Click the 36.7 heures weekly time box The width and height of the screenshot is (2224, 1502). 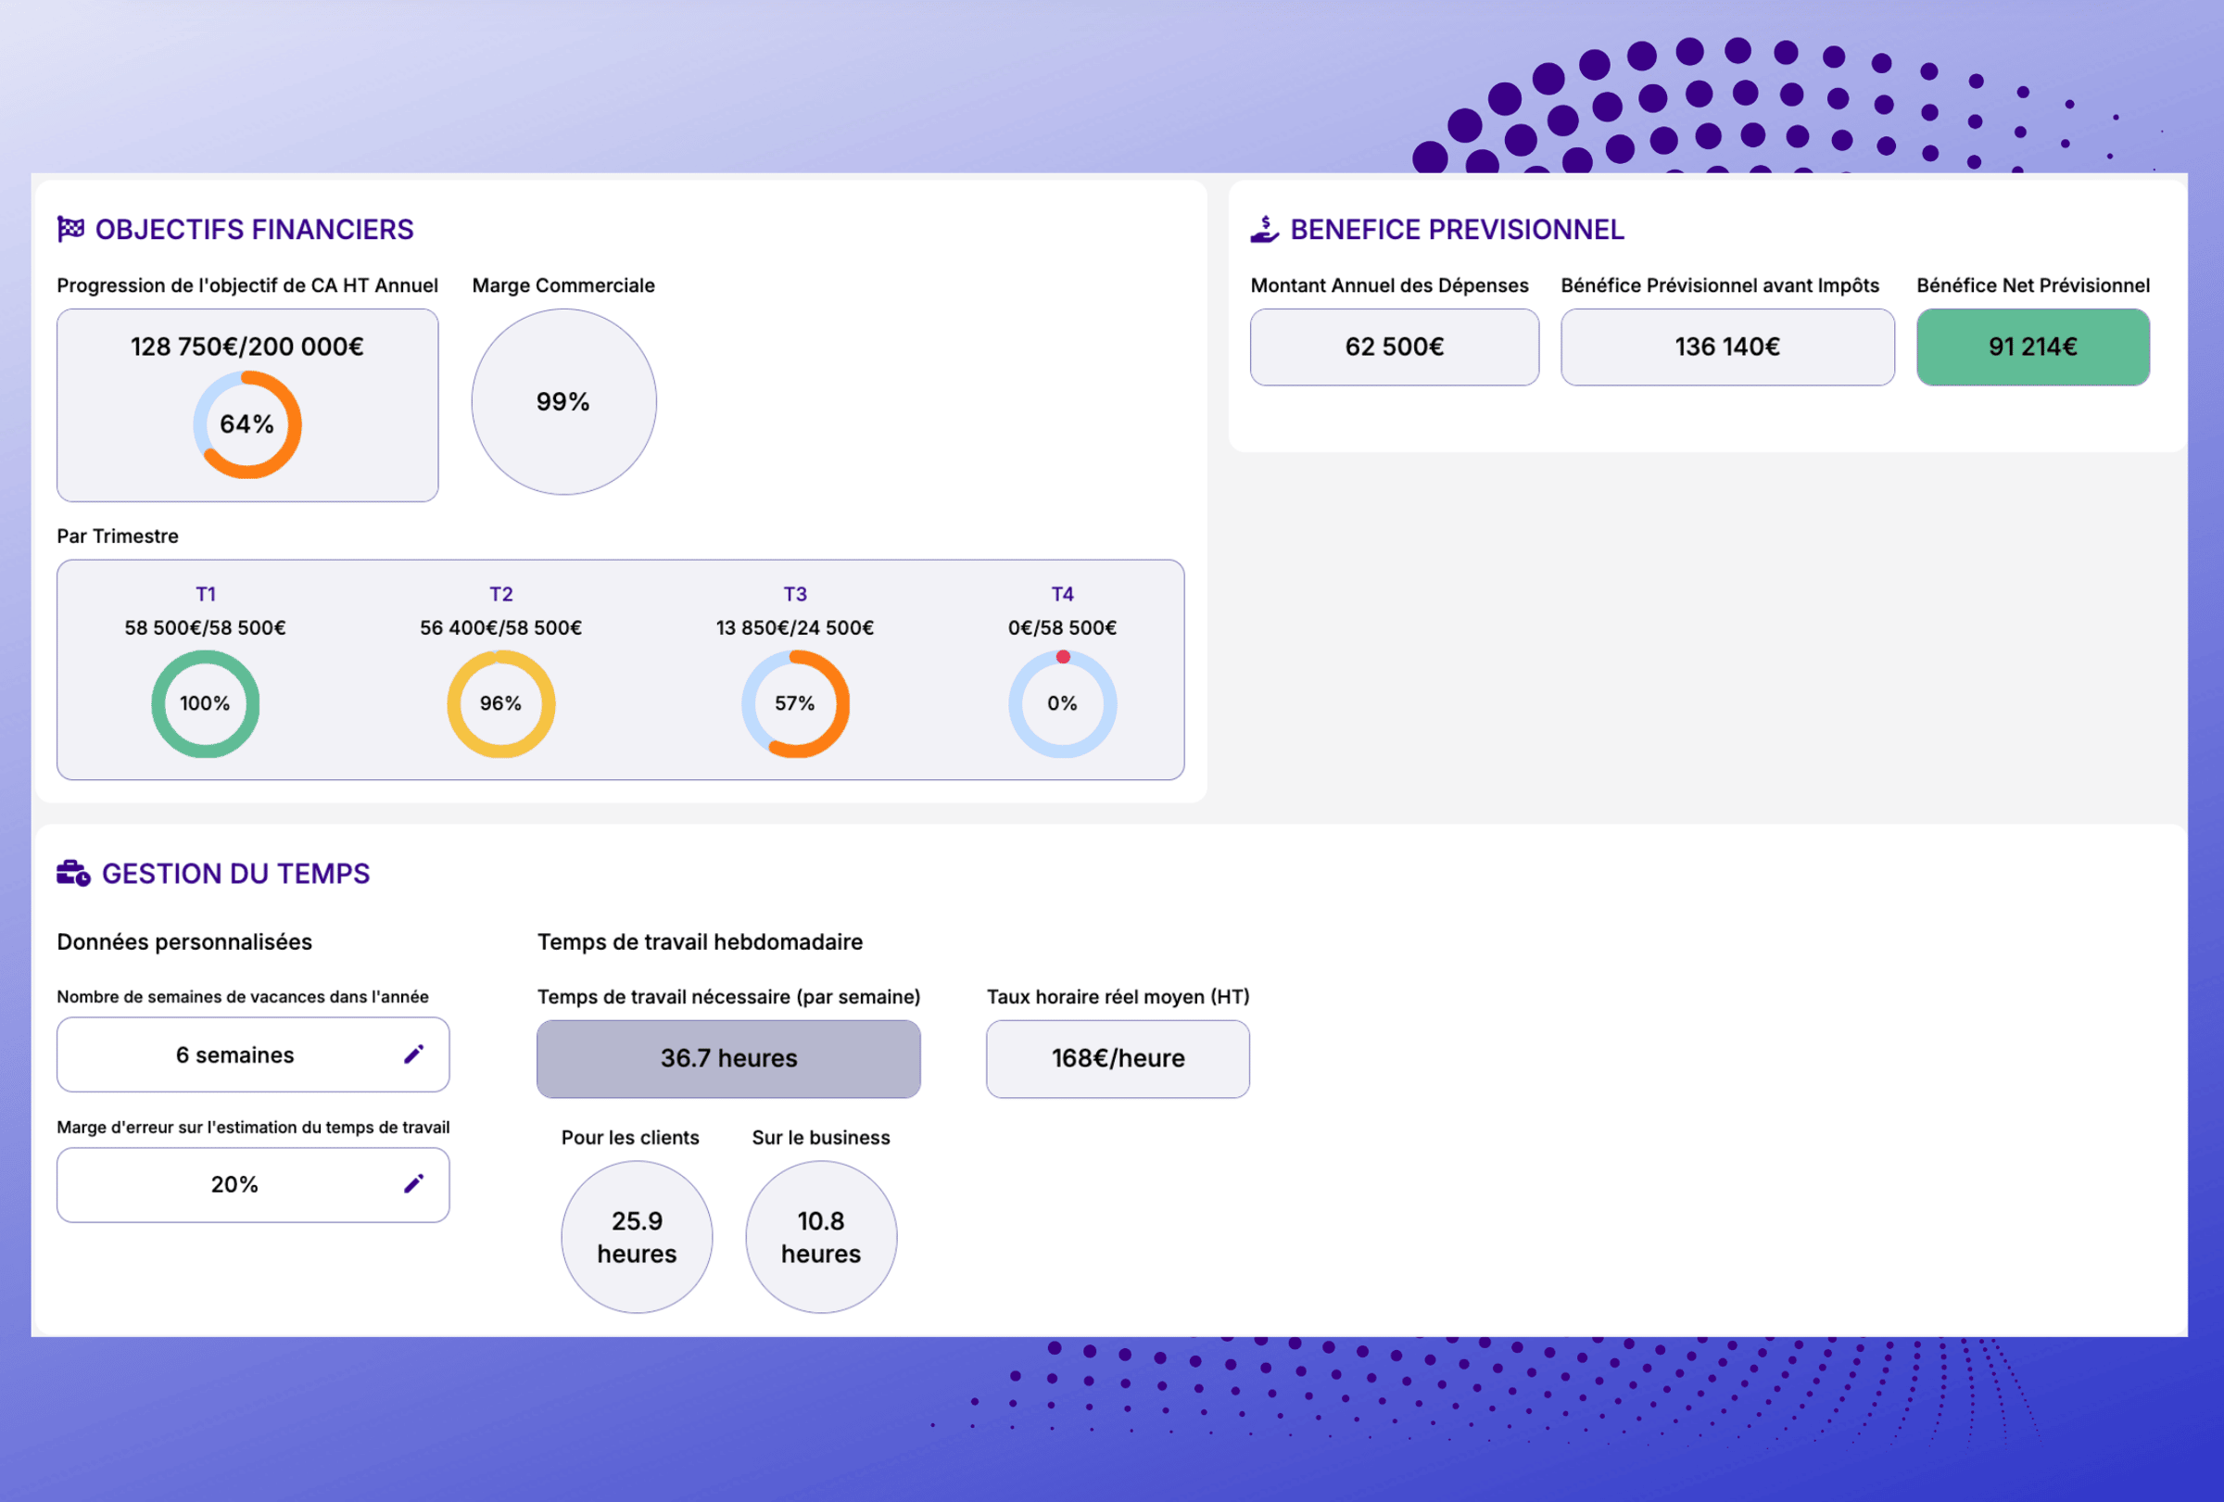(x=728, y=1059)
